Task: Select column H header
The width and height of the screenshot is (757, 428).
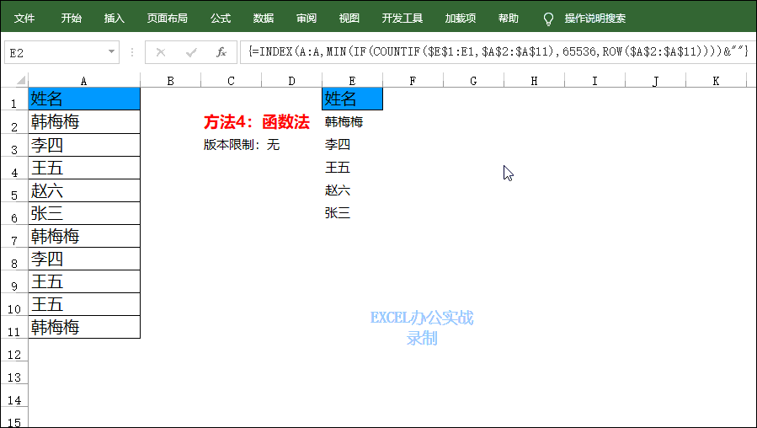Action: [534, 81]
